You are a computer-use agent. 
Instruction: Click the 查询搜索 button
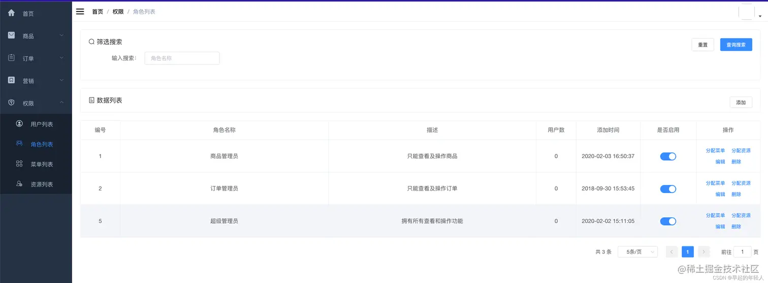[736, 45]
